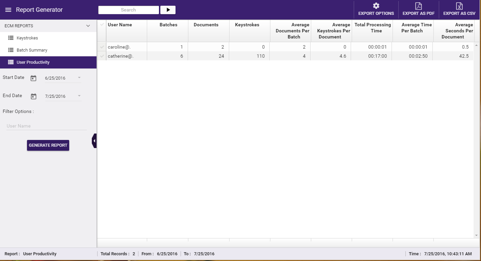Select the Keystrokes report
The width and height of the screenshot is (481, 261).
click(x=27, y=38)
